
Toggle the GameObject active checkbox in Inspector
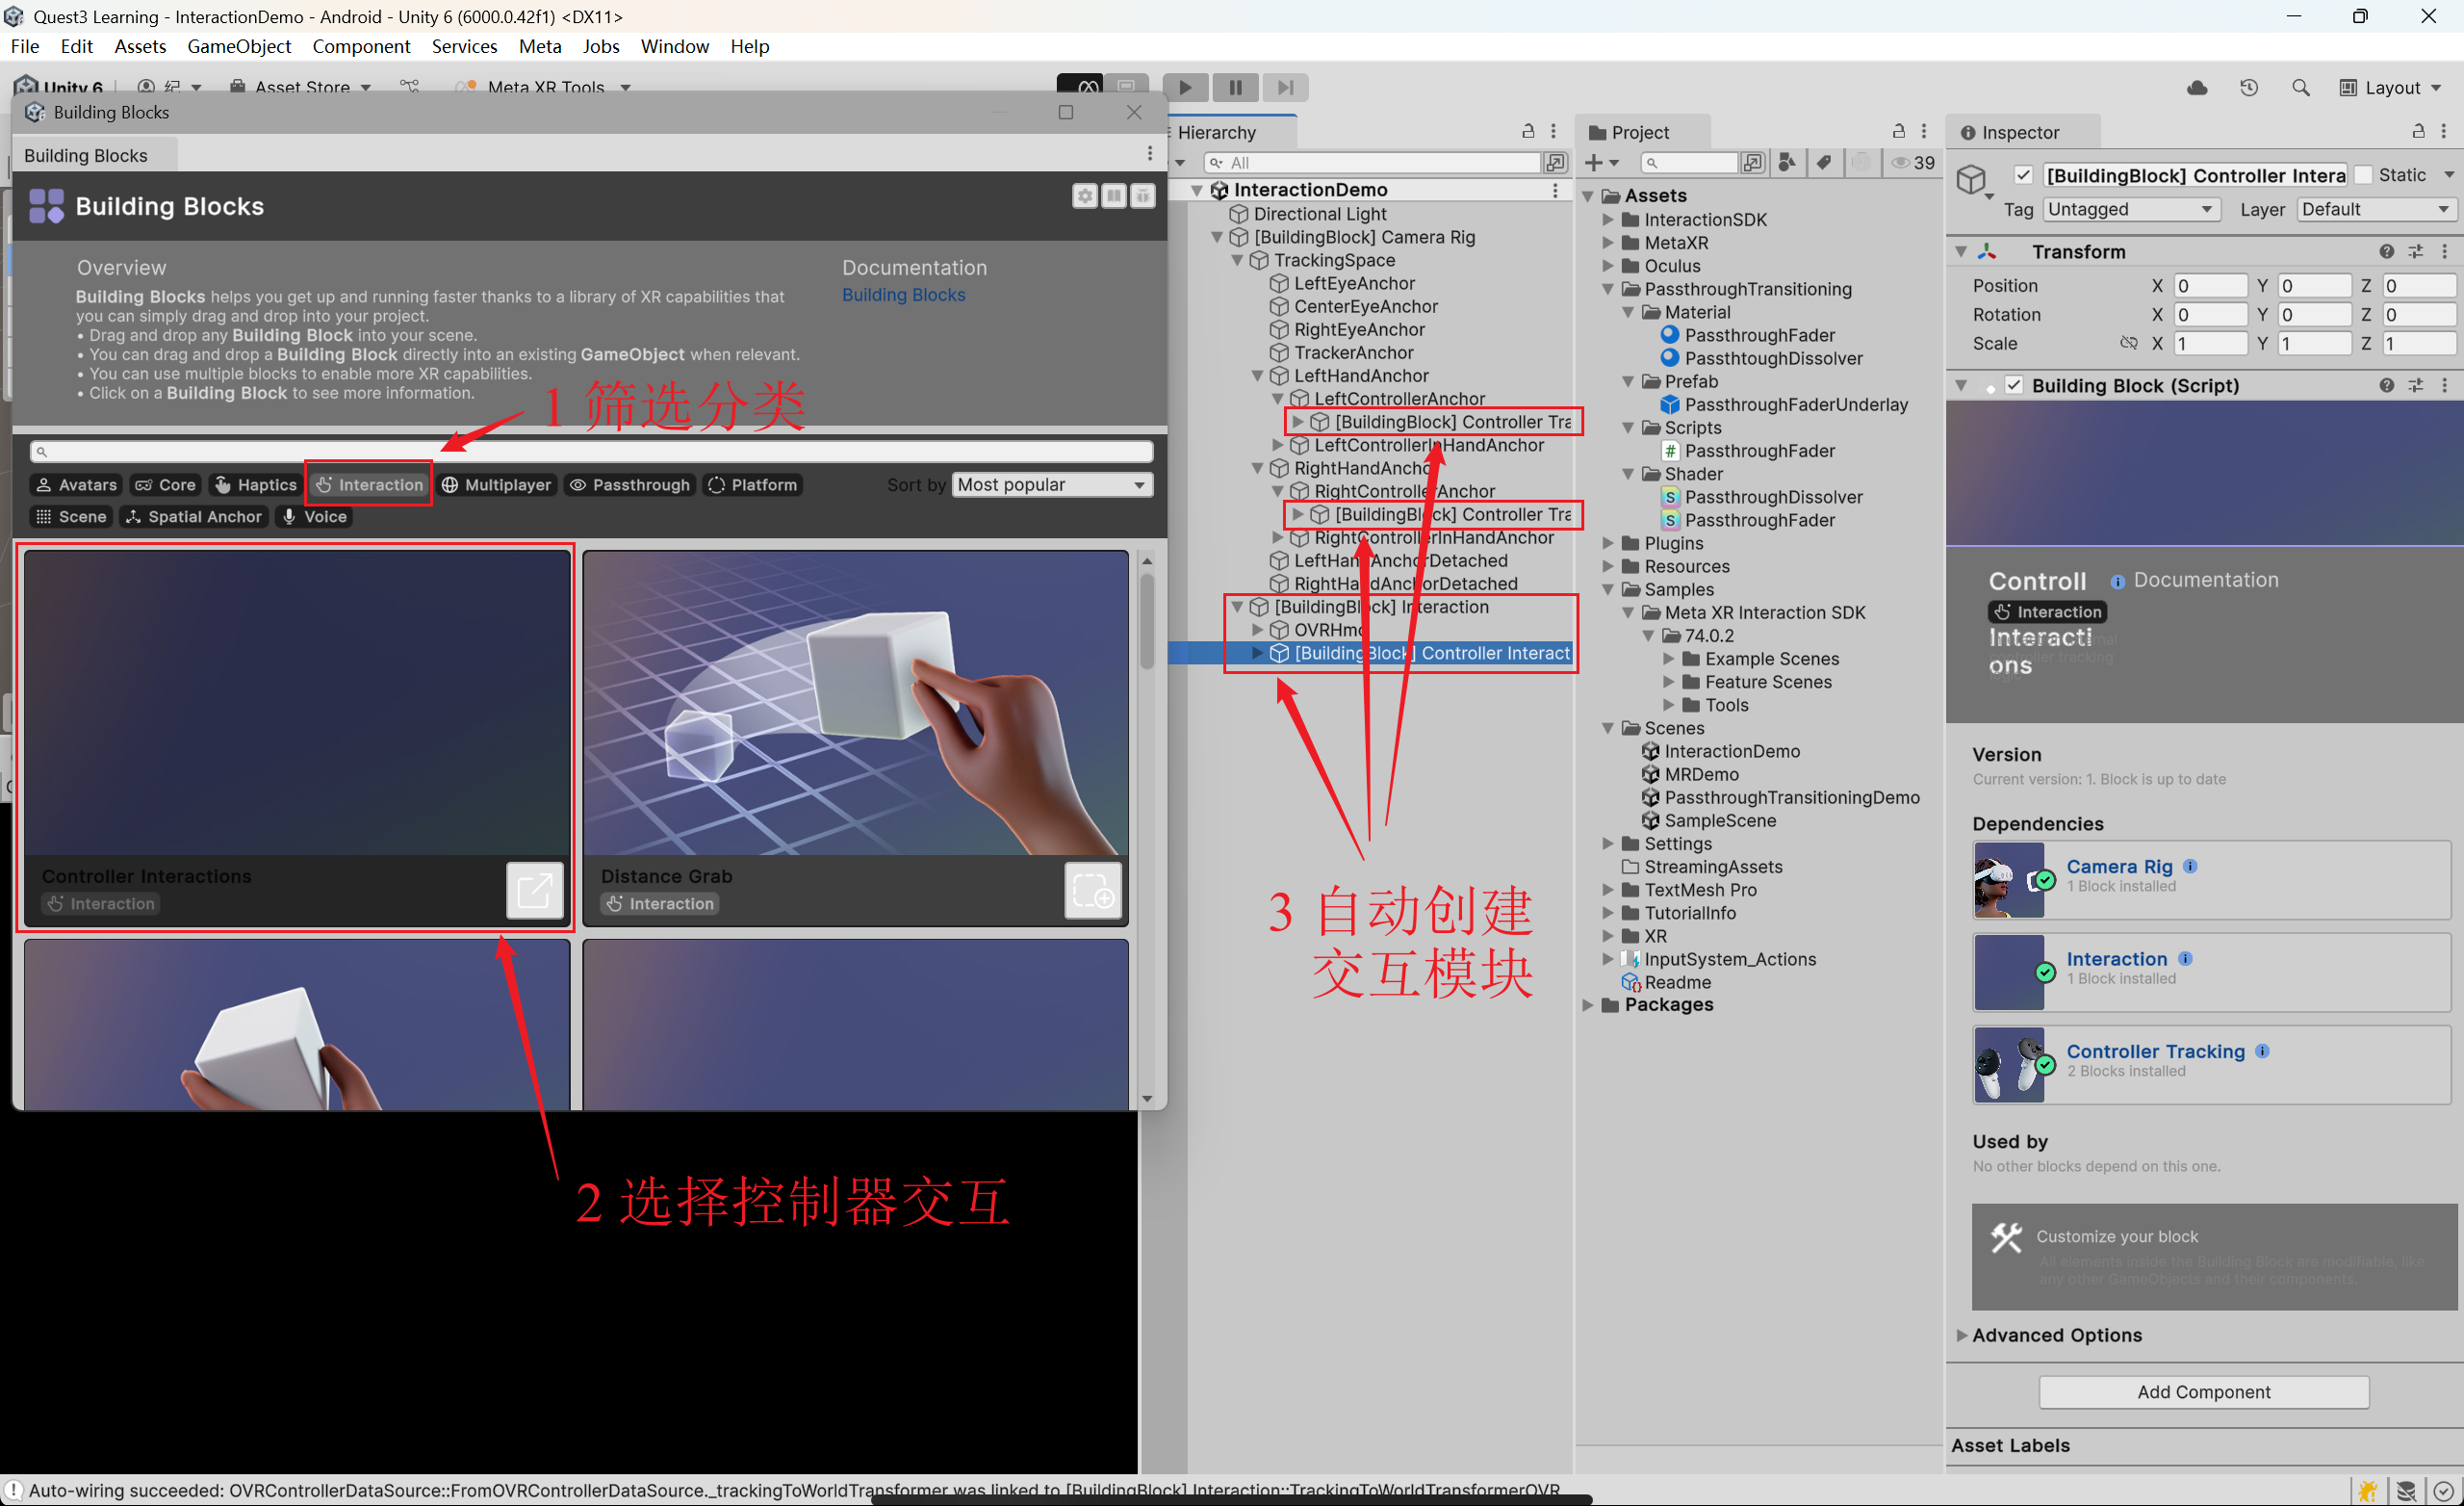(2023, 175)
